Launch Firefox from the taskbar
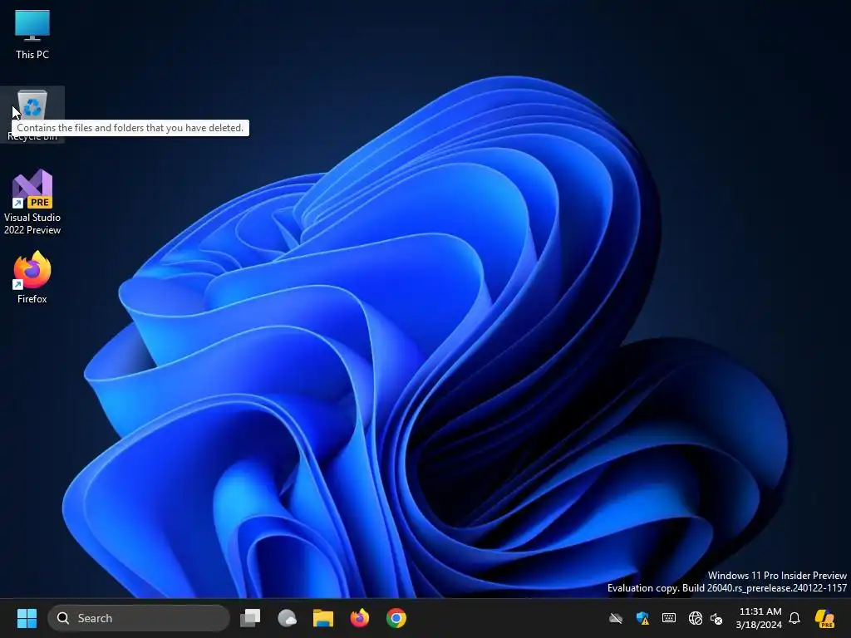The width and height of the screenshot is (851, 638). point(360,618)
